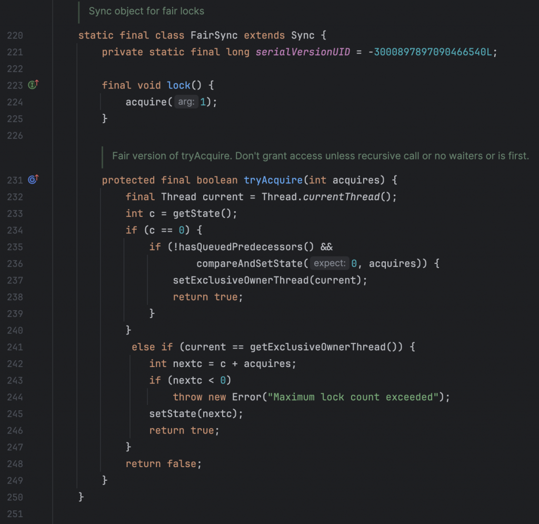The width and height of the screenshot is (539, 524).
Task: Click the 'arg:' inlay hint in acquire call
Action: [186, 102]
